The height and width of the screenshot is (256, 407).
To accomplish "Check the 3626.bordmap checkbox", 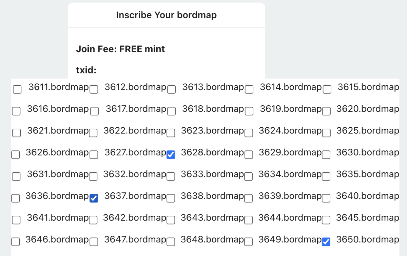I will coord(16,155).
